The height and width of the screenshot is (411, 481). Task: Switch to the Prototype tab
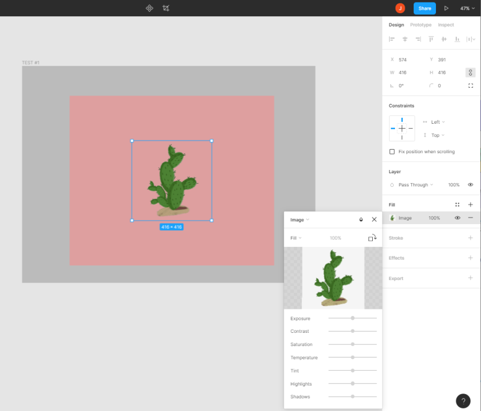[420, 25]
